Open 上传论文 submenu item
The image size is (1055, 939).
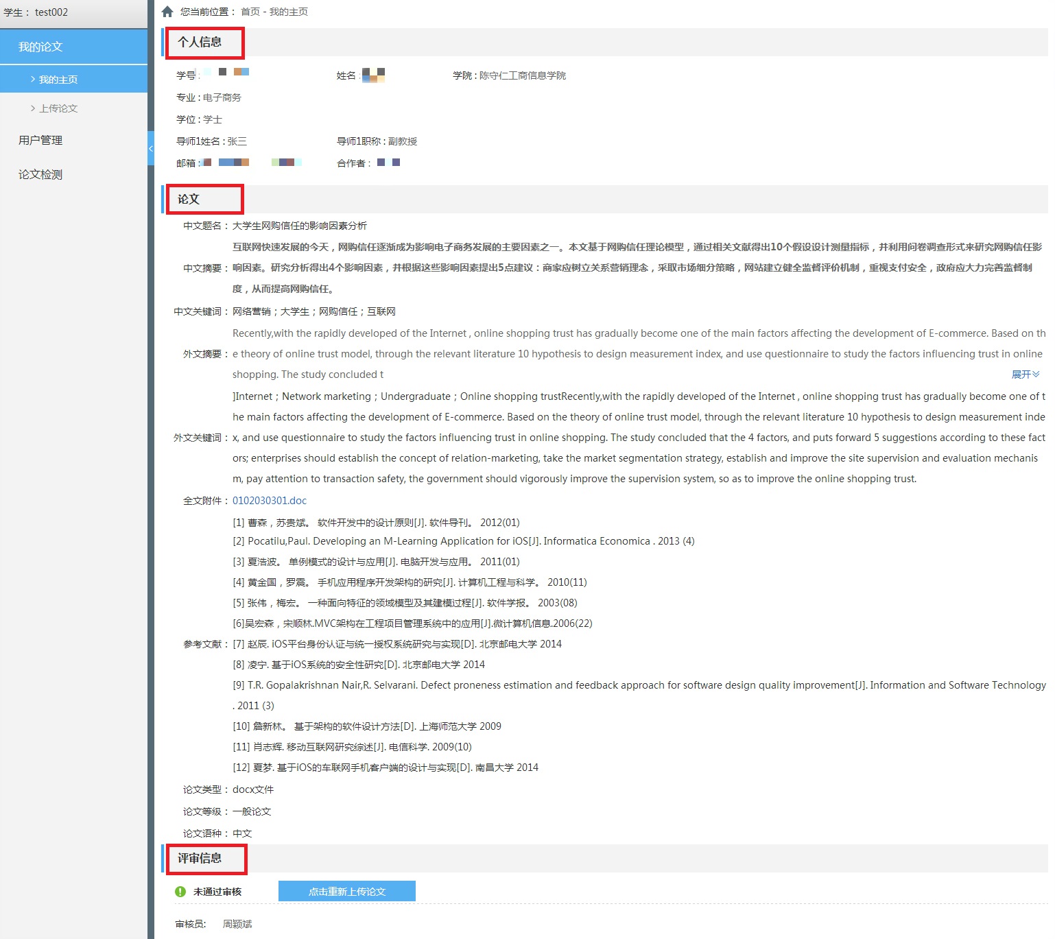pyautogui.click(x=58, y=108)
